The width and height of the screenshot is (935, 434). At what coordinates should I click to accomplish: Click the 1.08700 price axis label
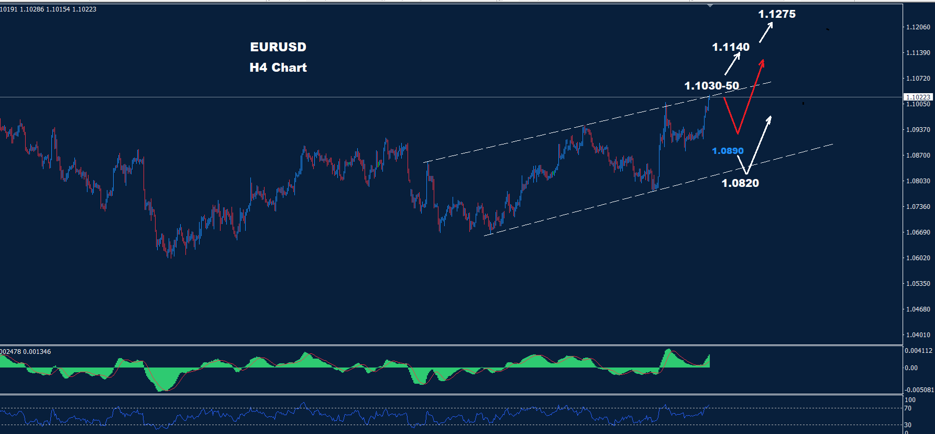point(918,155)
